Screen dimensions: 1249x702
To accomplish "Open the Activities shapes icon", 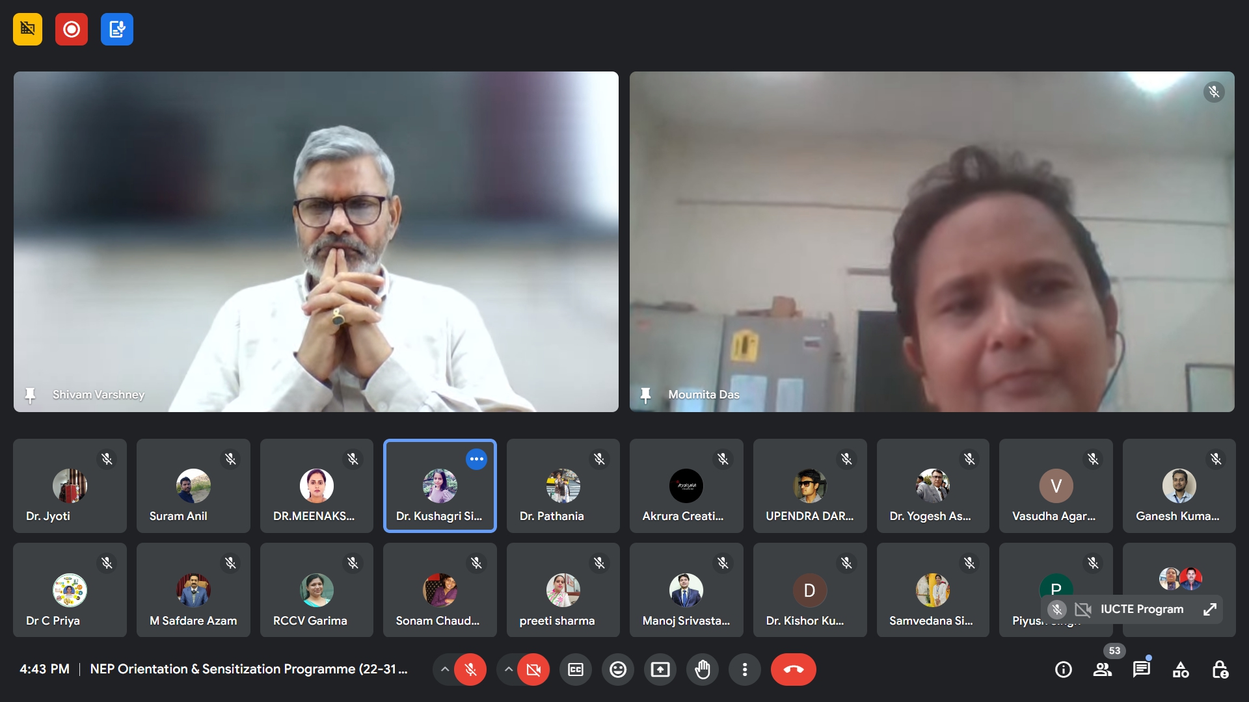I will tap(1181, 669).
